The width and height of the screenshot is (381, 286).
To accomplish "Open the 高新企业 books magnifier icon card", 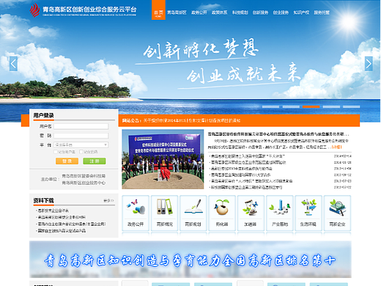I will click(x=337, y=213).
